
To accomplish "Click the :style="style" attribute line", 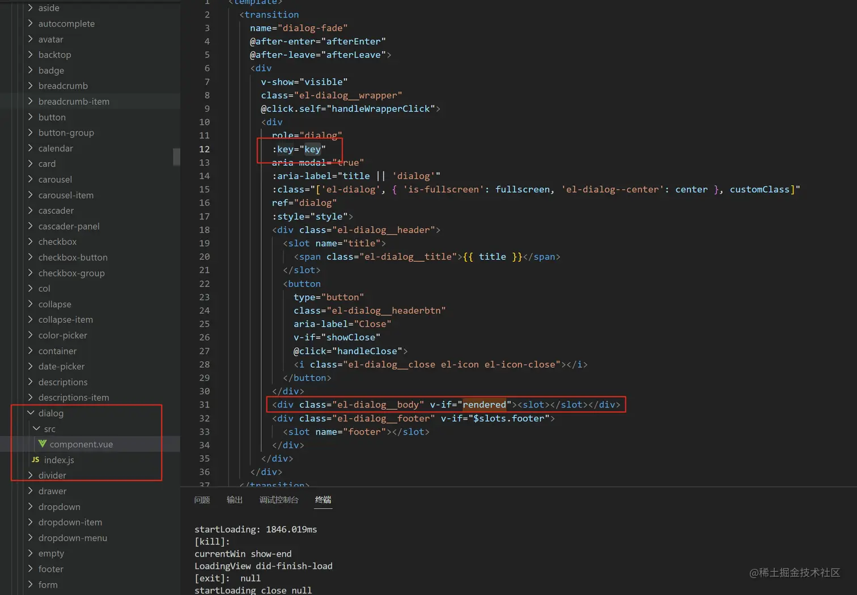I will (312, 216).
